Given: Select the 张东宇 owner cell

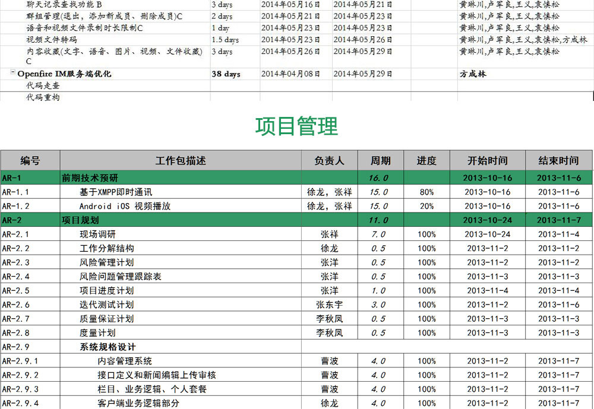Looking at the screenshot, I should coord(329,305).
